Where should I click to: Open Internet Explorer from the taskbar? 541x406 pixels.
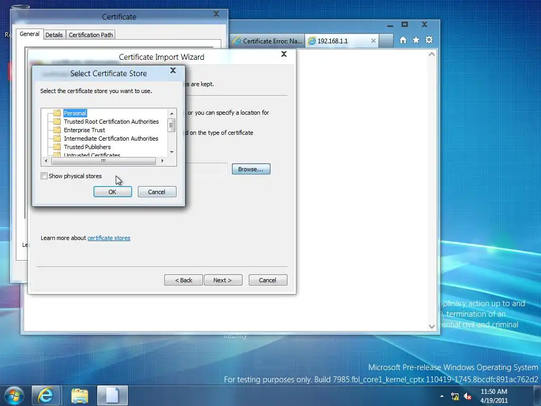(46, 395)
